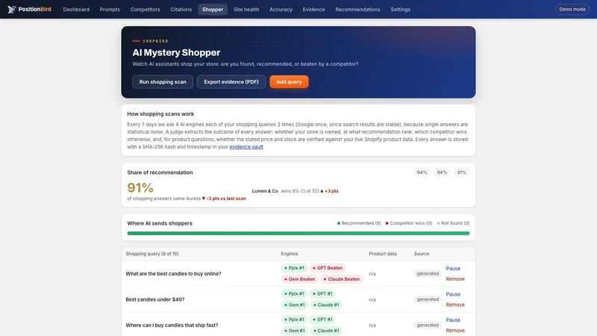Follow the evidence vault link
Viewport: 597px width, 336px height.
pos(246,146)
